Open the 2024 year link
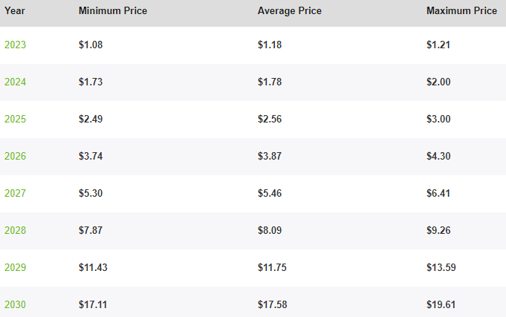The height and width of the screenshot is (317, 506). 15,82
